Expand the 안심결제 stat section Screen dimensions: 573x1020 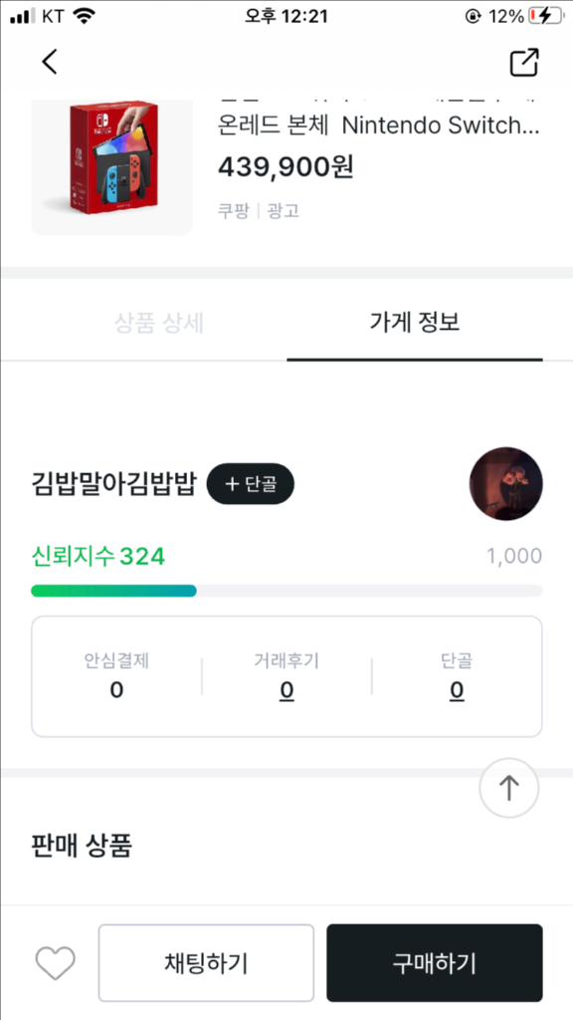[116, 676]
